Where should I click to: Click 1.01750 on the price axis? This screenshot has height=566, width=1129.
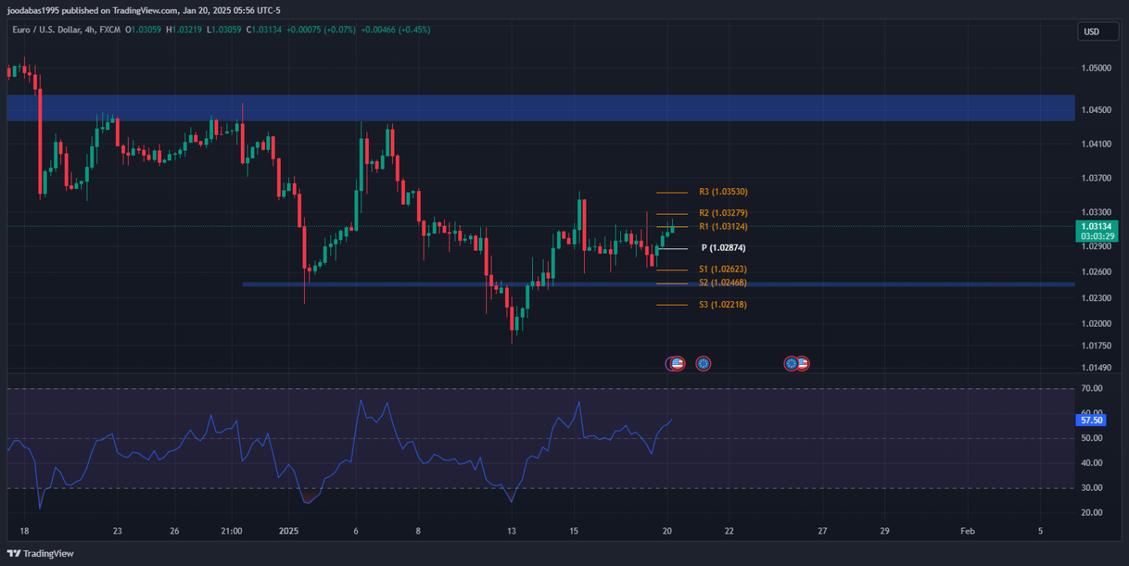[1096, 345]
